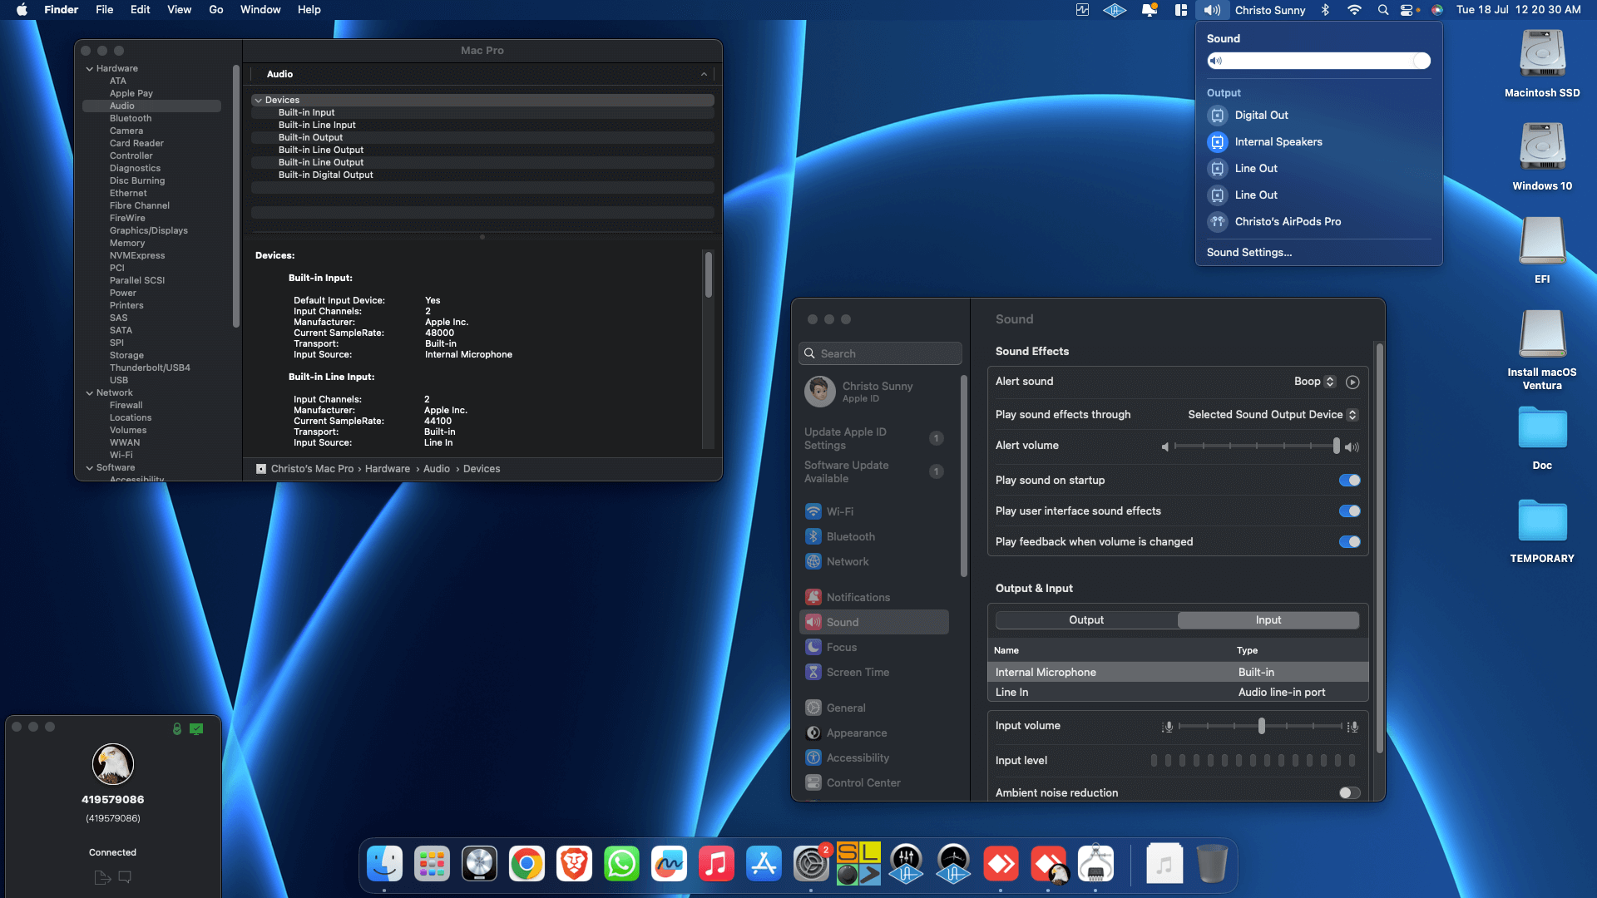Image resolution: width=1597 pixels, height=898 pixels.
Task: Select the TEMPORARY folder on the desktop
Action: coord(1542,530)
